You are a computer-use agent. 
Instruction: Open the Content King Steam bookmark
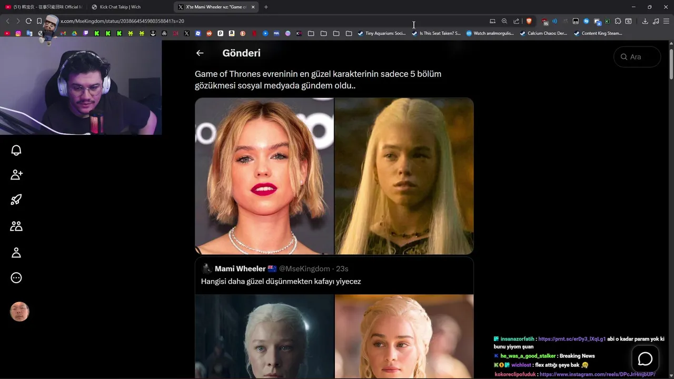[x=598, y=33]
